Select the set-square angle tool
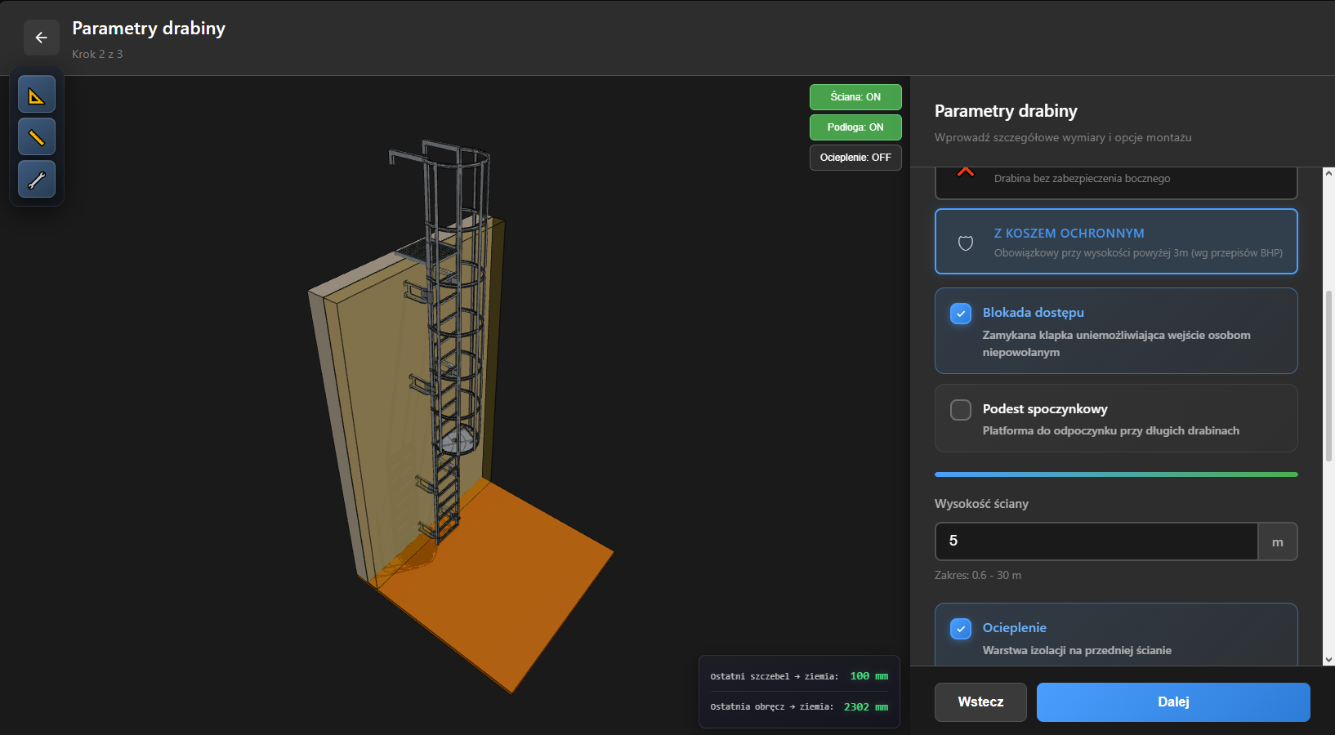Screen dimensions: 1335x735 click(x=37, y=95)
